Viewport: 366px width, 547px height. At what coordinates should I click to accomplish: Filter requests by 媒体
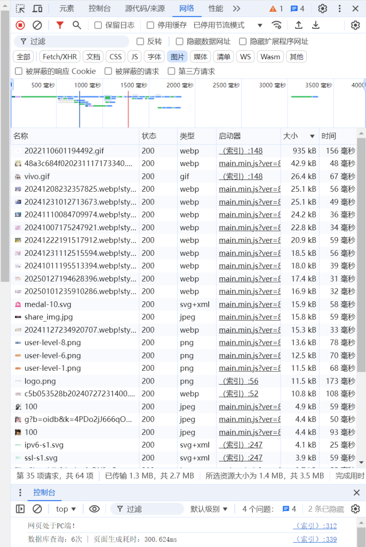pyautogui.click(x=201, y=57)
